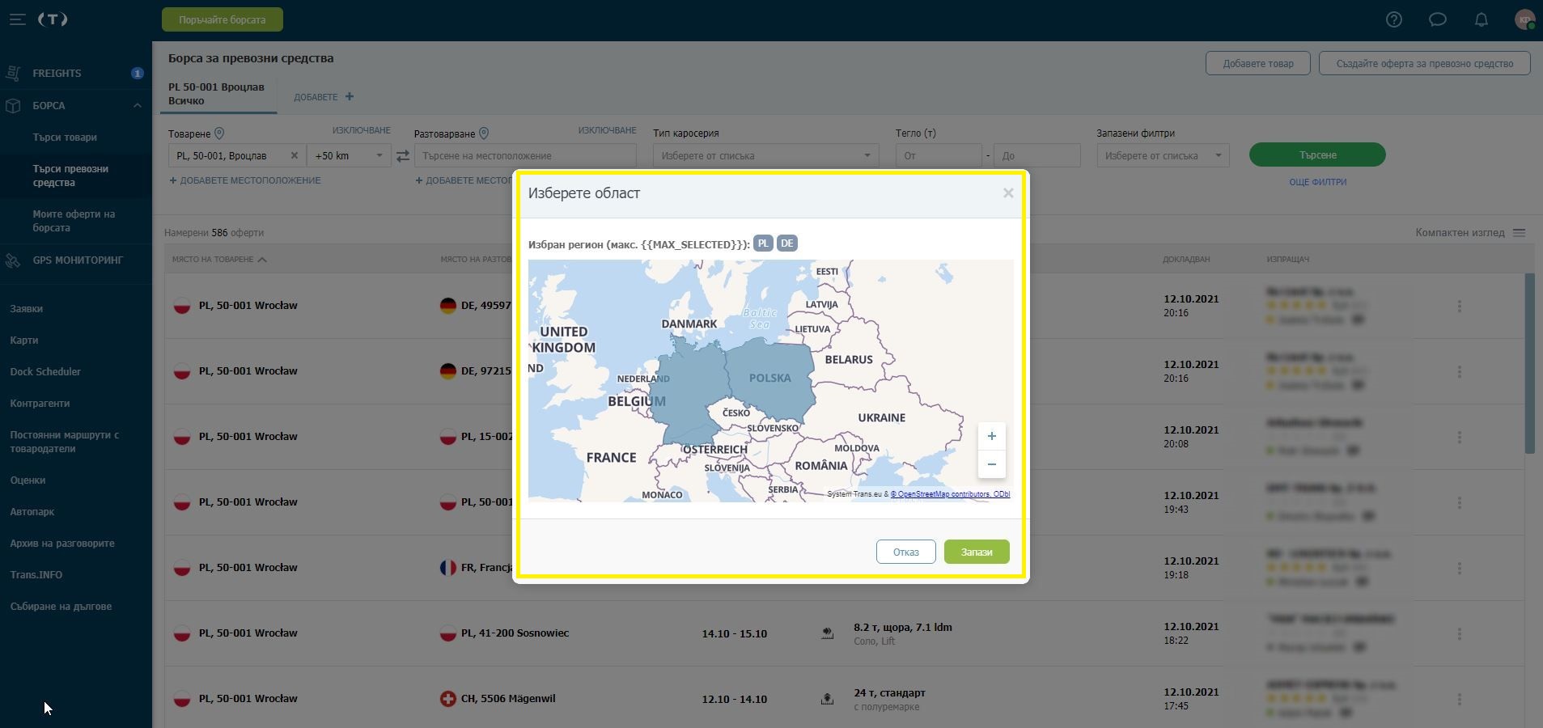Remove the PL selected region tag
The height and width of the screenshot is (728, 1543).
pos(763,243)
